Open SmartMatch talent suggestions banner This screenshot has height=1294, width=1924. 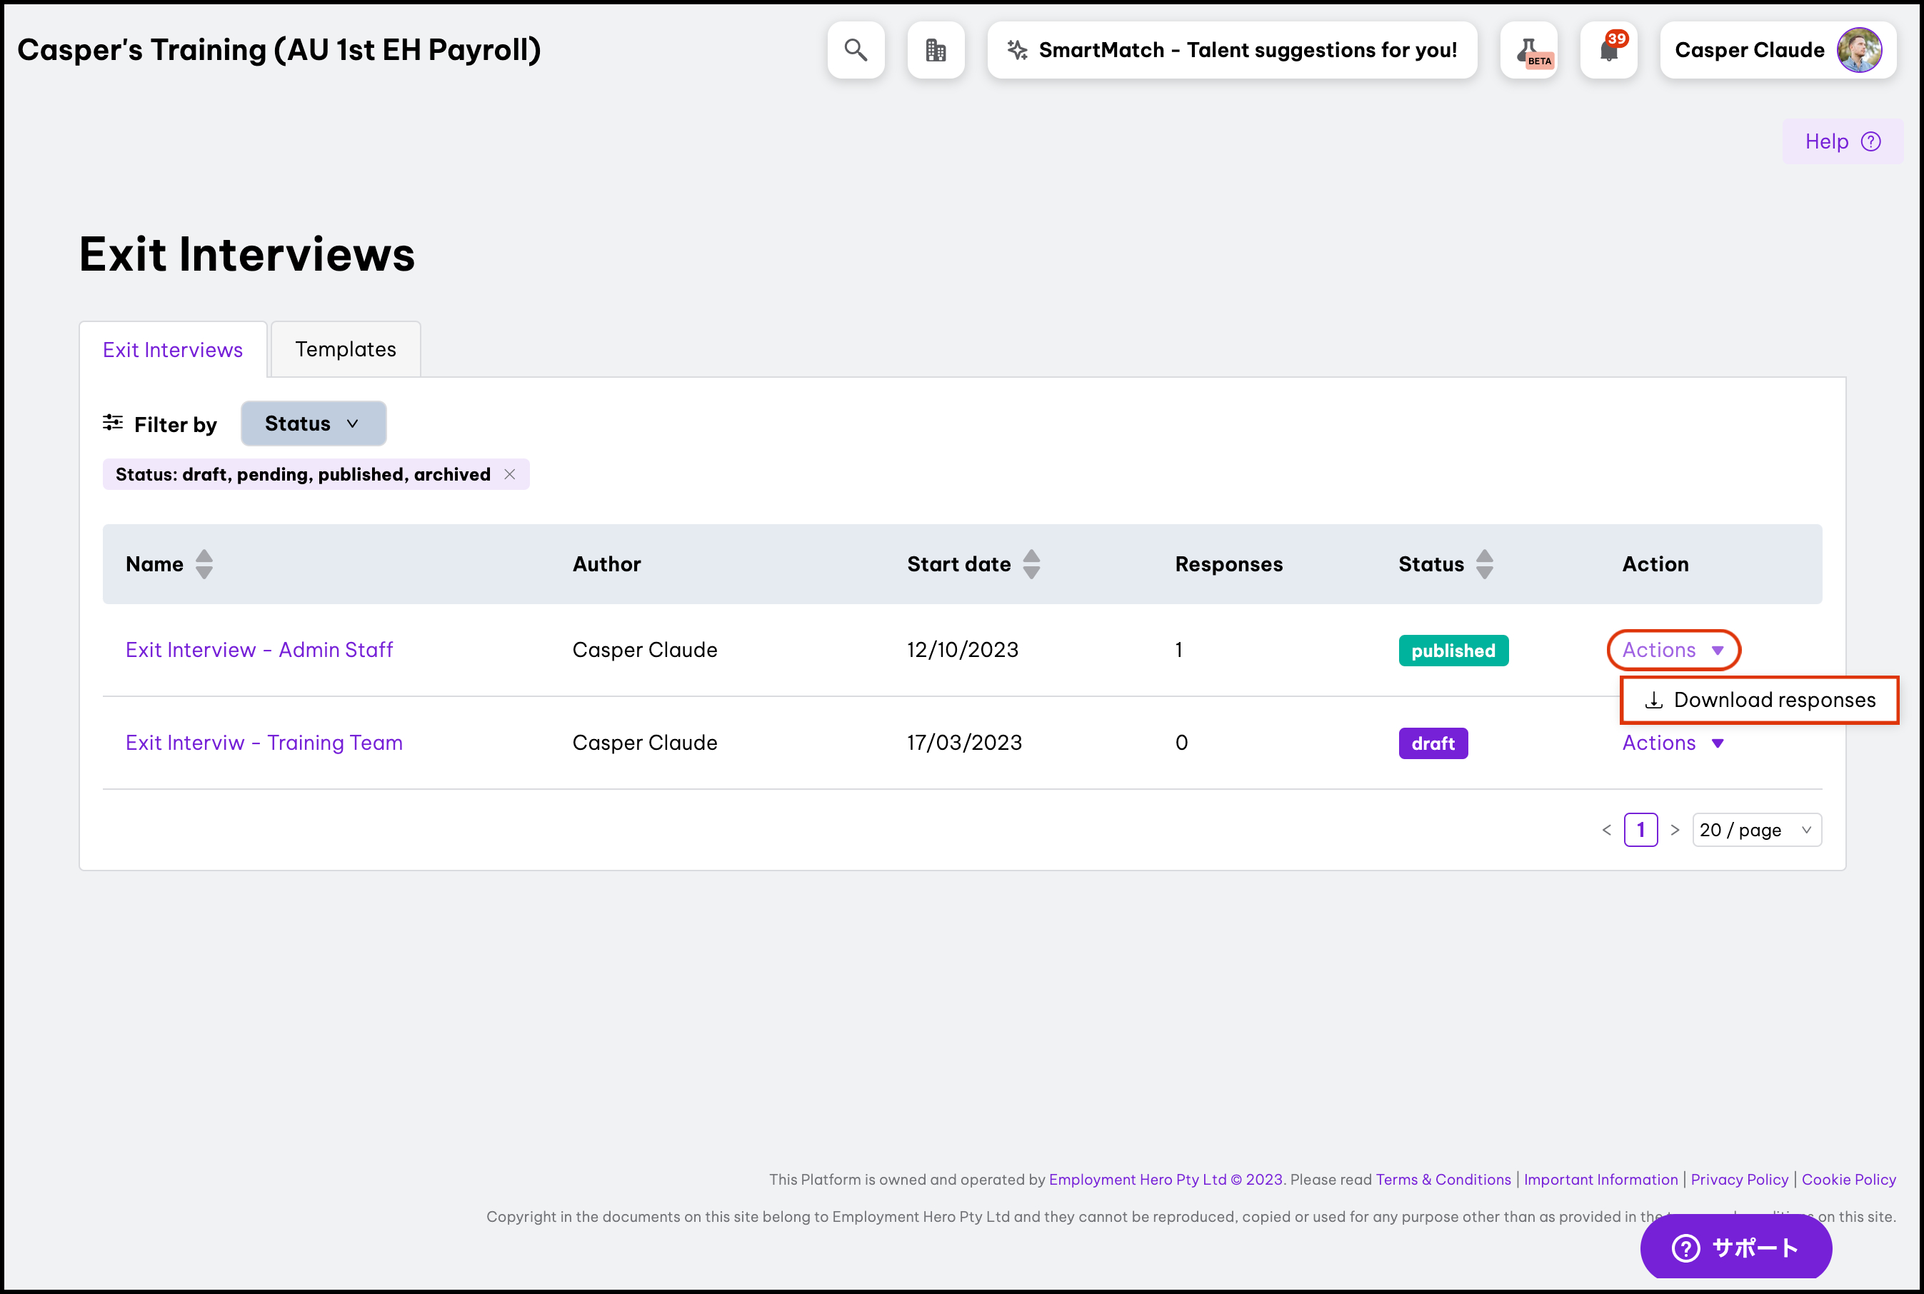coord(1231,50)
